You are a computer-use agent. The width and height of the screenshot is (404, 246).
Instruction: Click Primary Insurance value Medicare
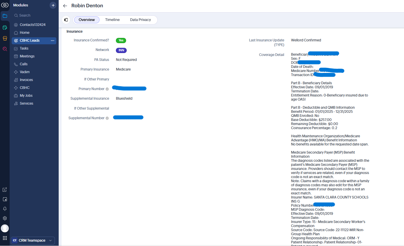123,69
